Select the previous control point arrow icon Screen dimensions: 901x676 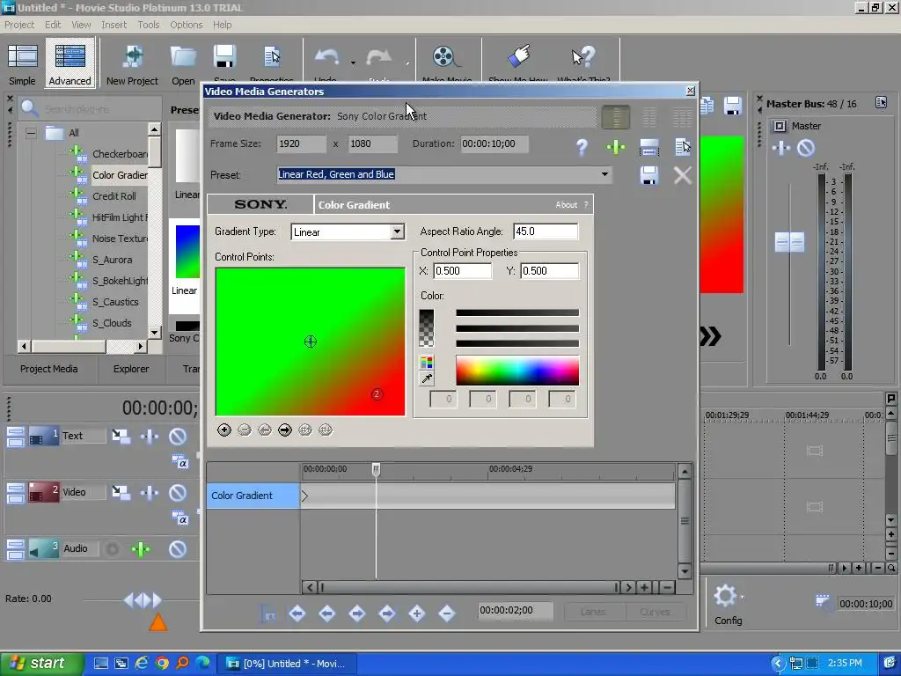point(264,430)
